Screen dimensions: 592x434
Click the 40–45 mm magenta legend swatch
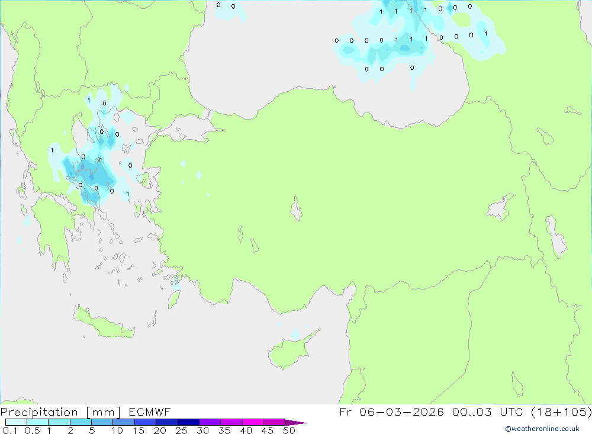[x=253, y=422]
